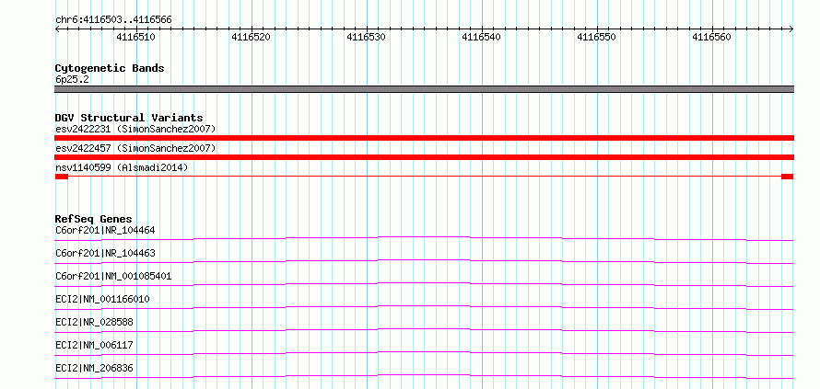The width and height of the screenshot is (820, 389).
Task: Click the magenta line of C6orf201|NM_001085401
Action: [x=424, y=284]
